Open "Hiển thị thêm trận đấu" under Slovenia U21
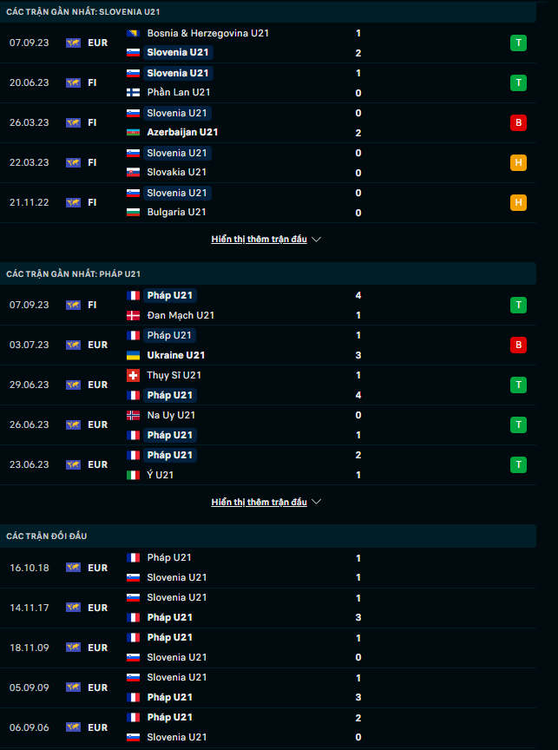 pyautogui.click(x=259, y=240)
